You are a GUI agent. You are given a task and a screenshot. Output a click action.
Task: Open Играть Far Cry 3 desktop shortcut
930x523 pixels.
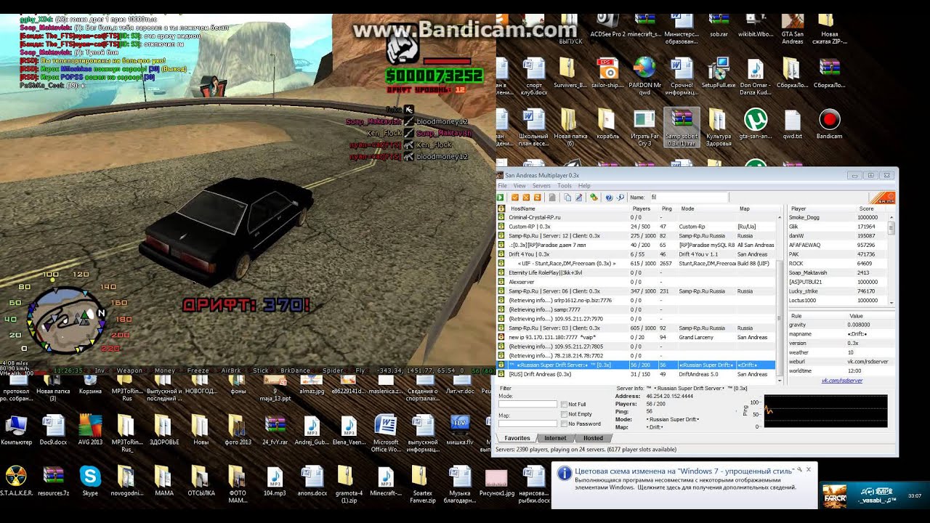pyautogui.click(x=644, y=128)
